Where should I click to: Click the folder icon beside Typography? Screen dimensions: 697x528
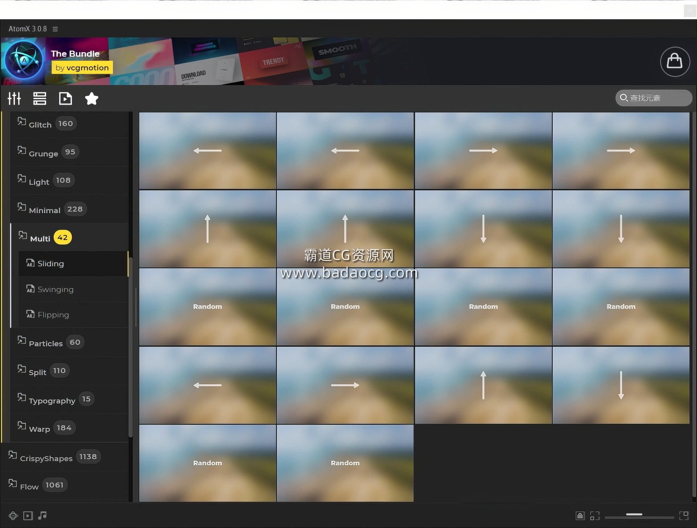coord(22,397)
